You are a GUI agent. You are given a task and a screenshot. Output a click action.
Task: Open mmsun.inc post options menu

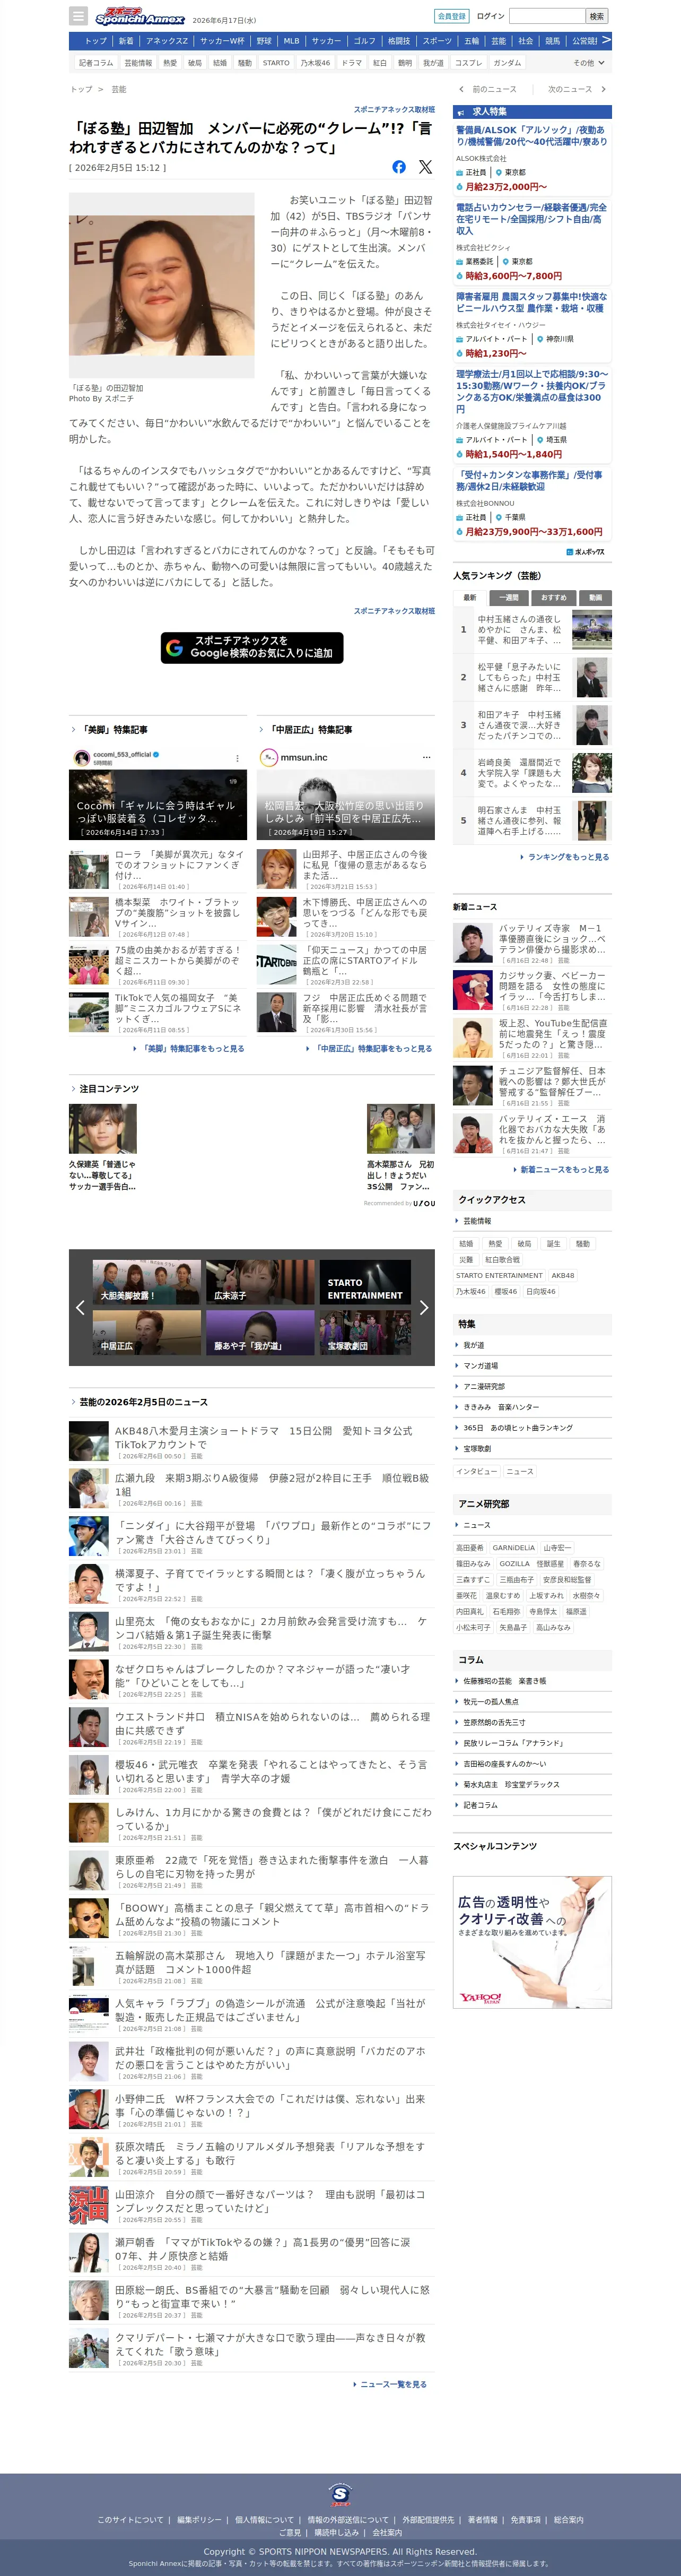pos(426,757)
